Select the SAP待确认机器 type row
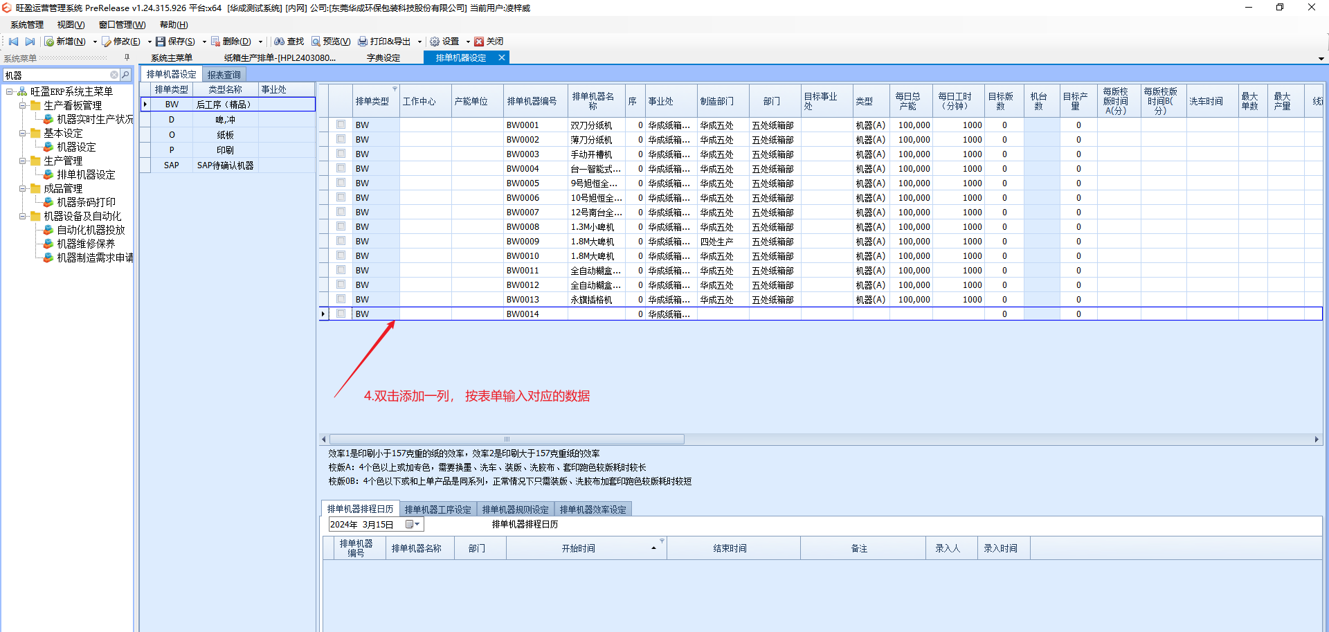The height and width of the screenshot is (632, 1329). [228, 165]
